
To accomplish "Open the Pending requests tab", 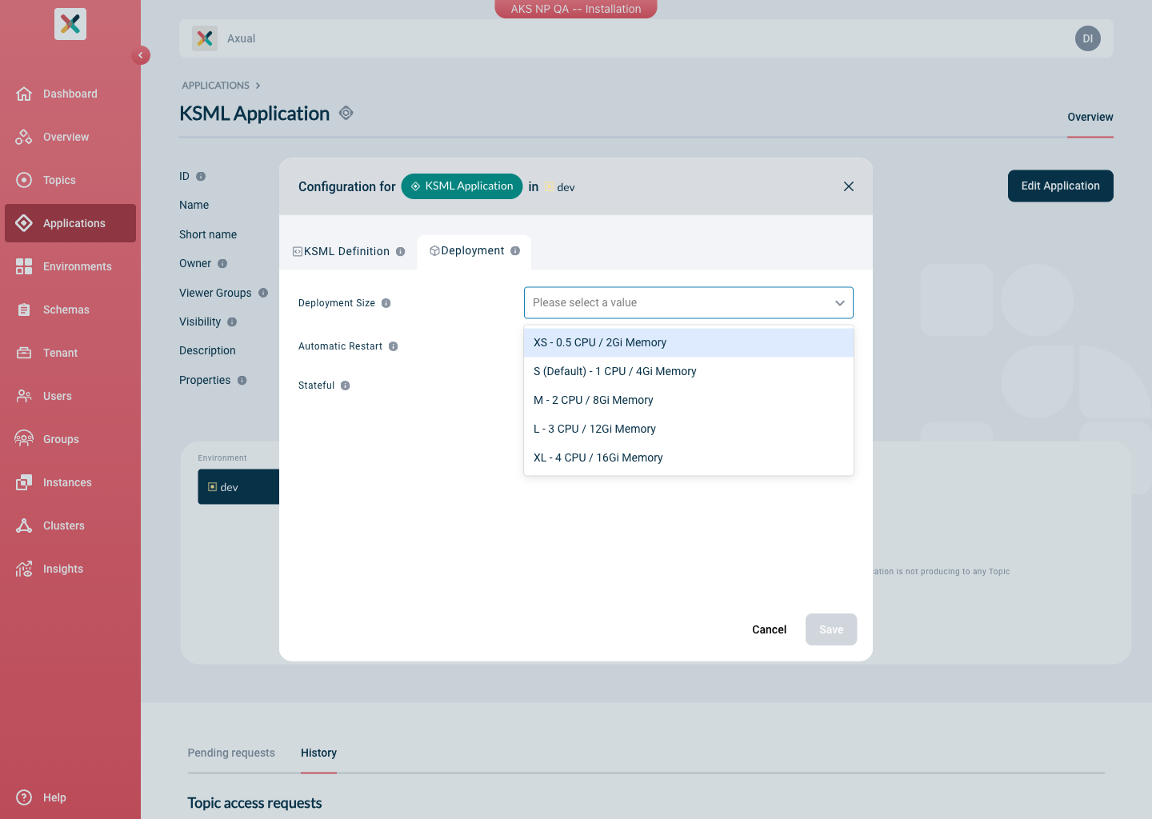I will (x=231, y=753).
